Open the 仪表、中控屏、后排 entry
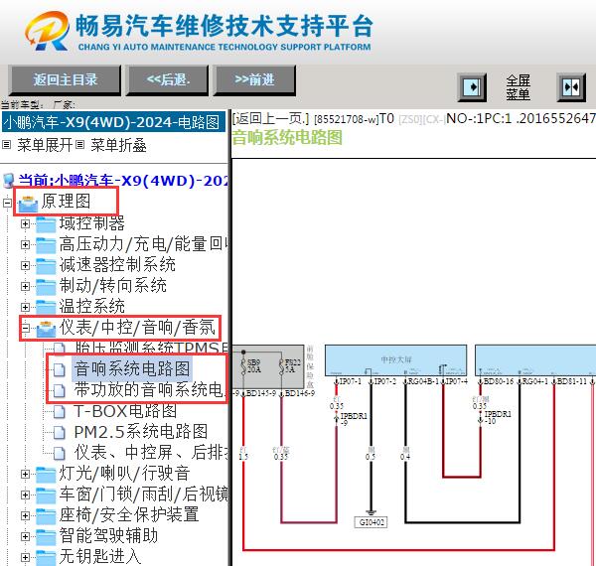Viewport: 596px width, 566px height. pyautogui.click(x=151, y=453)
